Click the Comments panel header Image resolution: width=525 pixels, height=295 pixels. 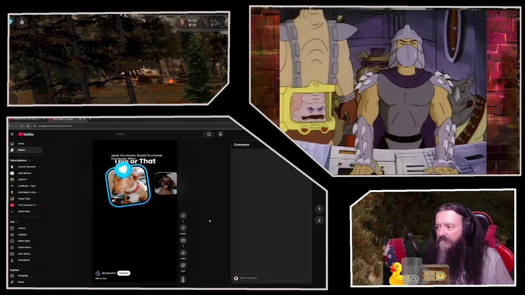[241, 144]
